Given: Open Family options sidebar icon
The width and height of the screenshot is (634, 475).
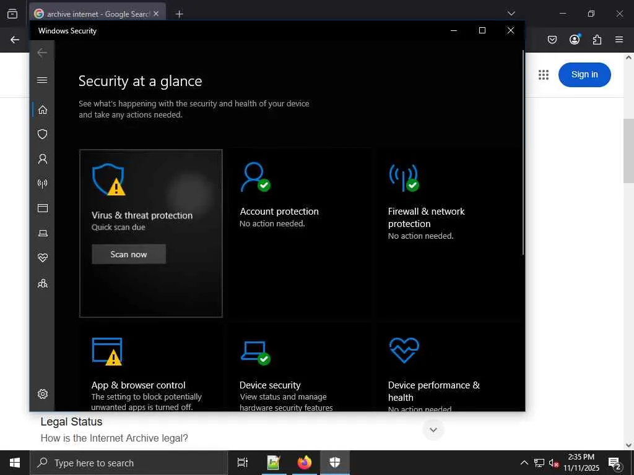Looking at the screenshot, I should click(43, 283).
